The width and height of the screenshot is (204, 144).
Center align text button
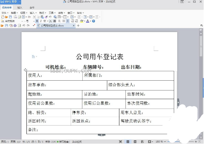(63, 21)
